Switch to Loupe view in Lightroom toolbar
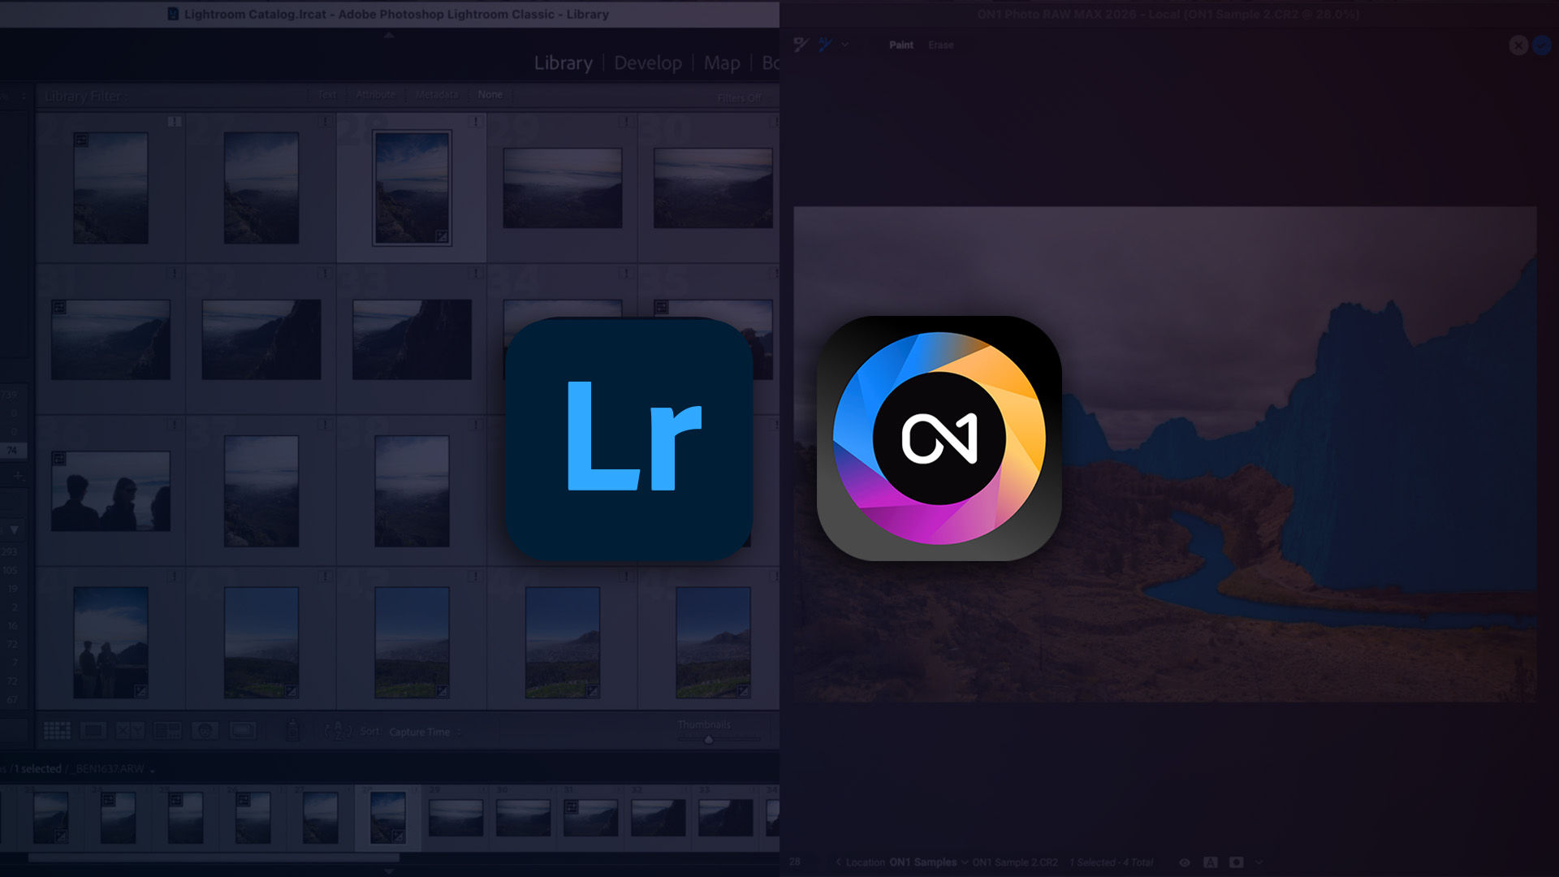The width and height of the screenshot is (1559, 877). click(93, 731)
